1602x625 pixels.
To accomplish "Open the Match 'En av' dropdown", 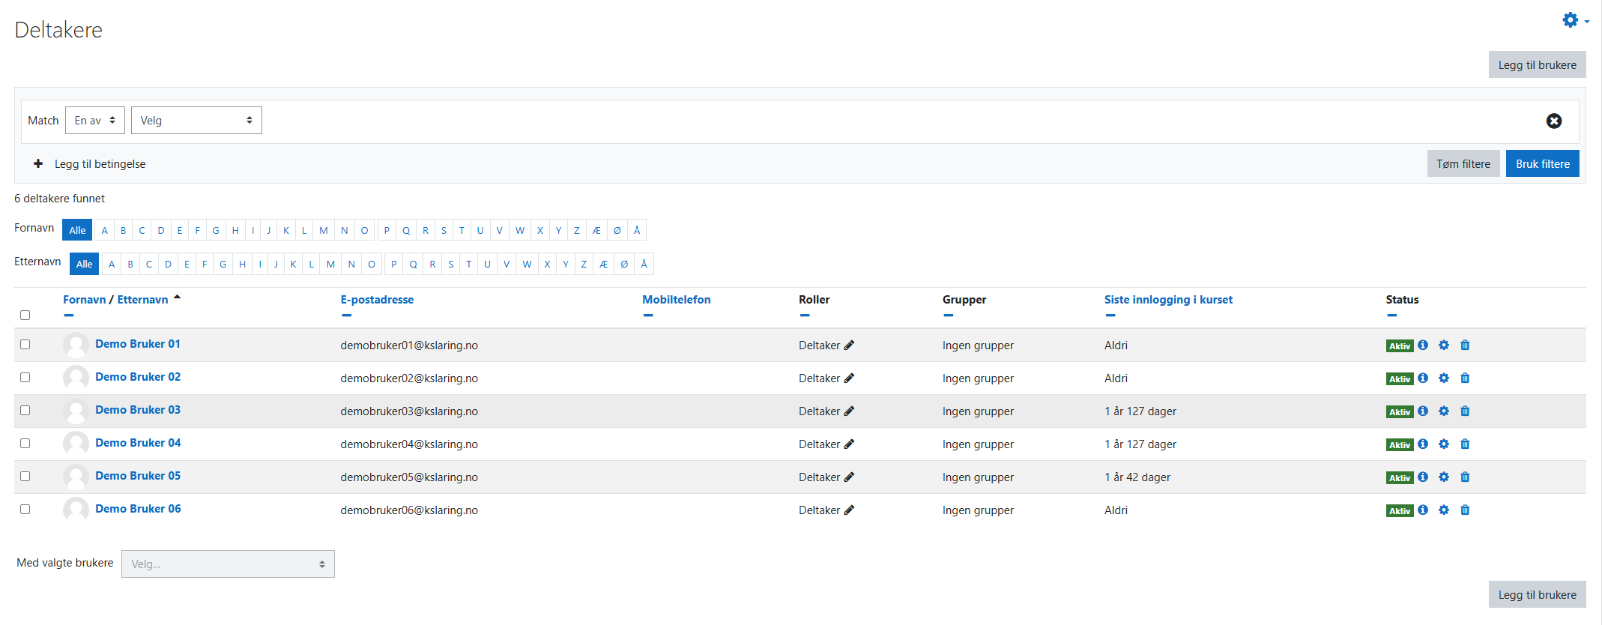I will [94, 121].
